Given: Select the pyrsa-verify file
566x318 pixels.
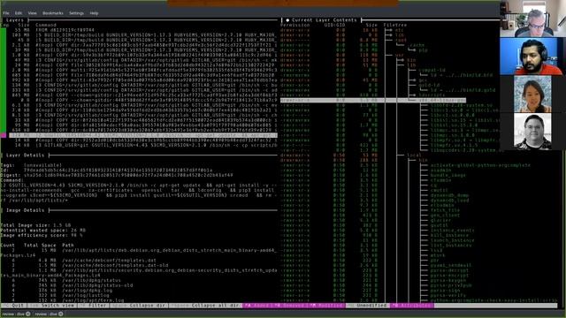Looking at the screenshot, I should 448,295.
